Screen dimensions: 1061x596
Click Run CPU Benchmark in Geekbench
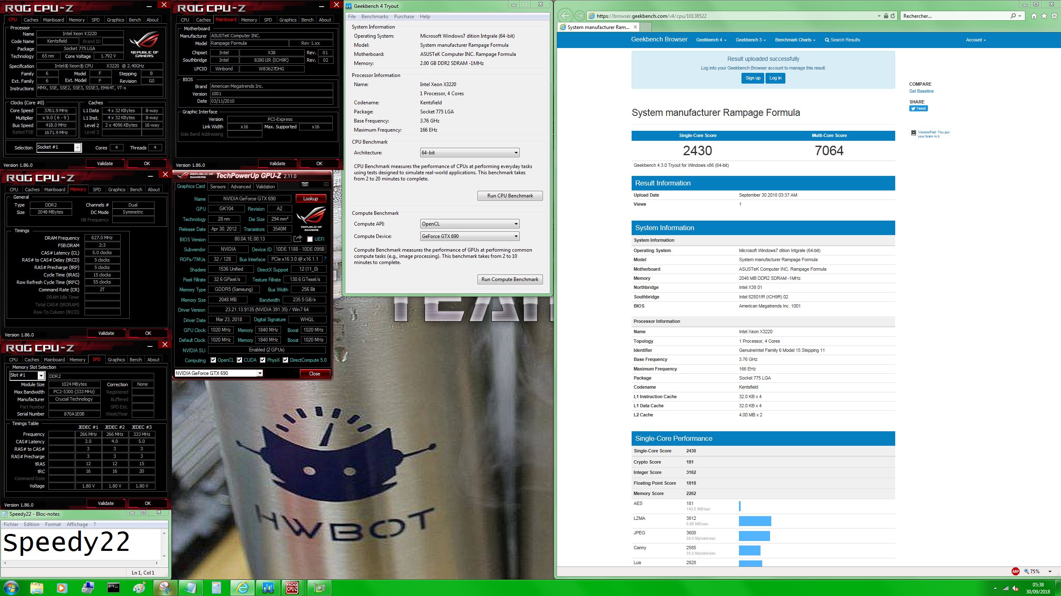click(510, 196)
